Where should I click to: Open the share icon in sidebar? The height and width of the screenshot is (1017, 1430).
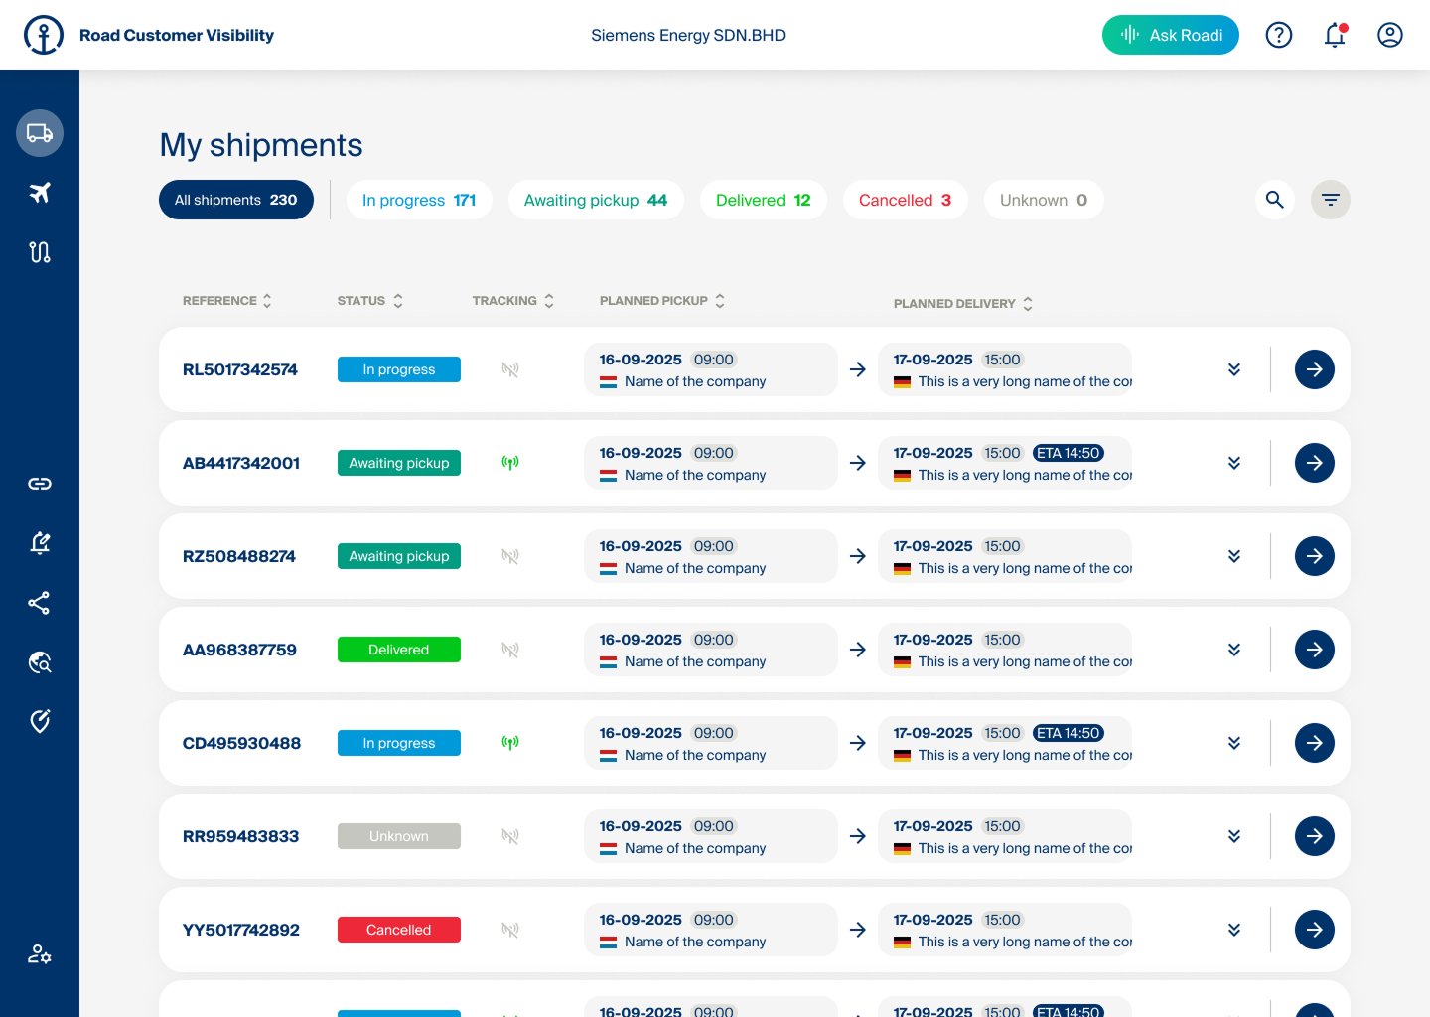point(40,603)
